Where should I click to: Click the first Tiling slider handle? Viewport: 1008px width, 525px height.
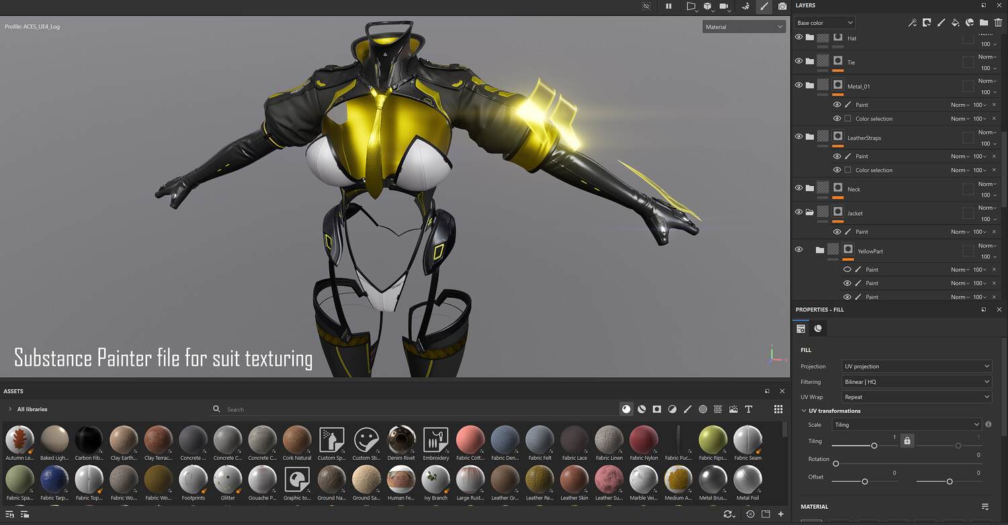pos(874,446)
